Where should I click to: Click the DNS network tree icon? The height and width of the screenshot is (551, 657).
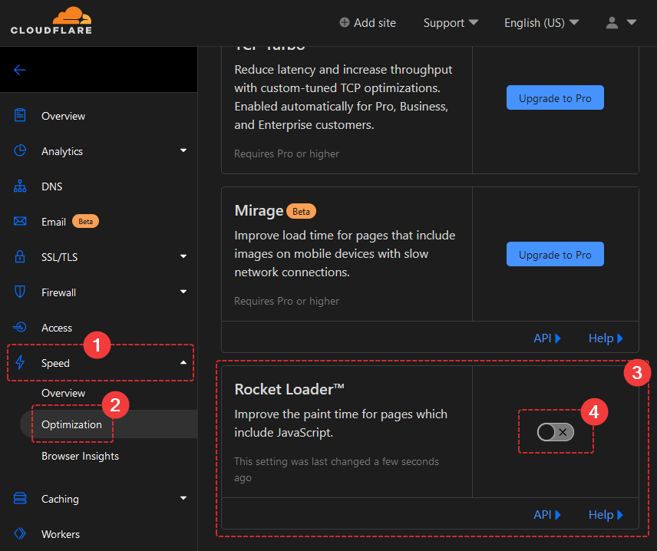tap(20, 186)
